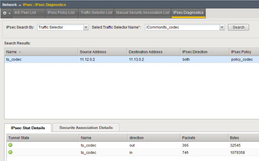Viewport: 259px width, 161px height.
Task: Sort results by Name column
Action: coord(41,52)
